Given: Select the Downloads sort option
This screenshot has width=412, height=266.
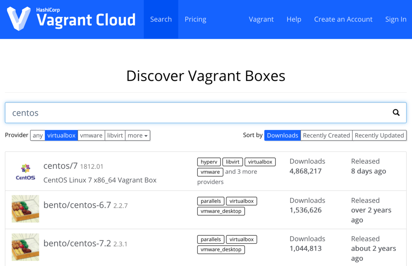Looking at the screenshot, I should coord(282,135).
